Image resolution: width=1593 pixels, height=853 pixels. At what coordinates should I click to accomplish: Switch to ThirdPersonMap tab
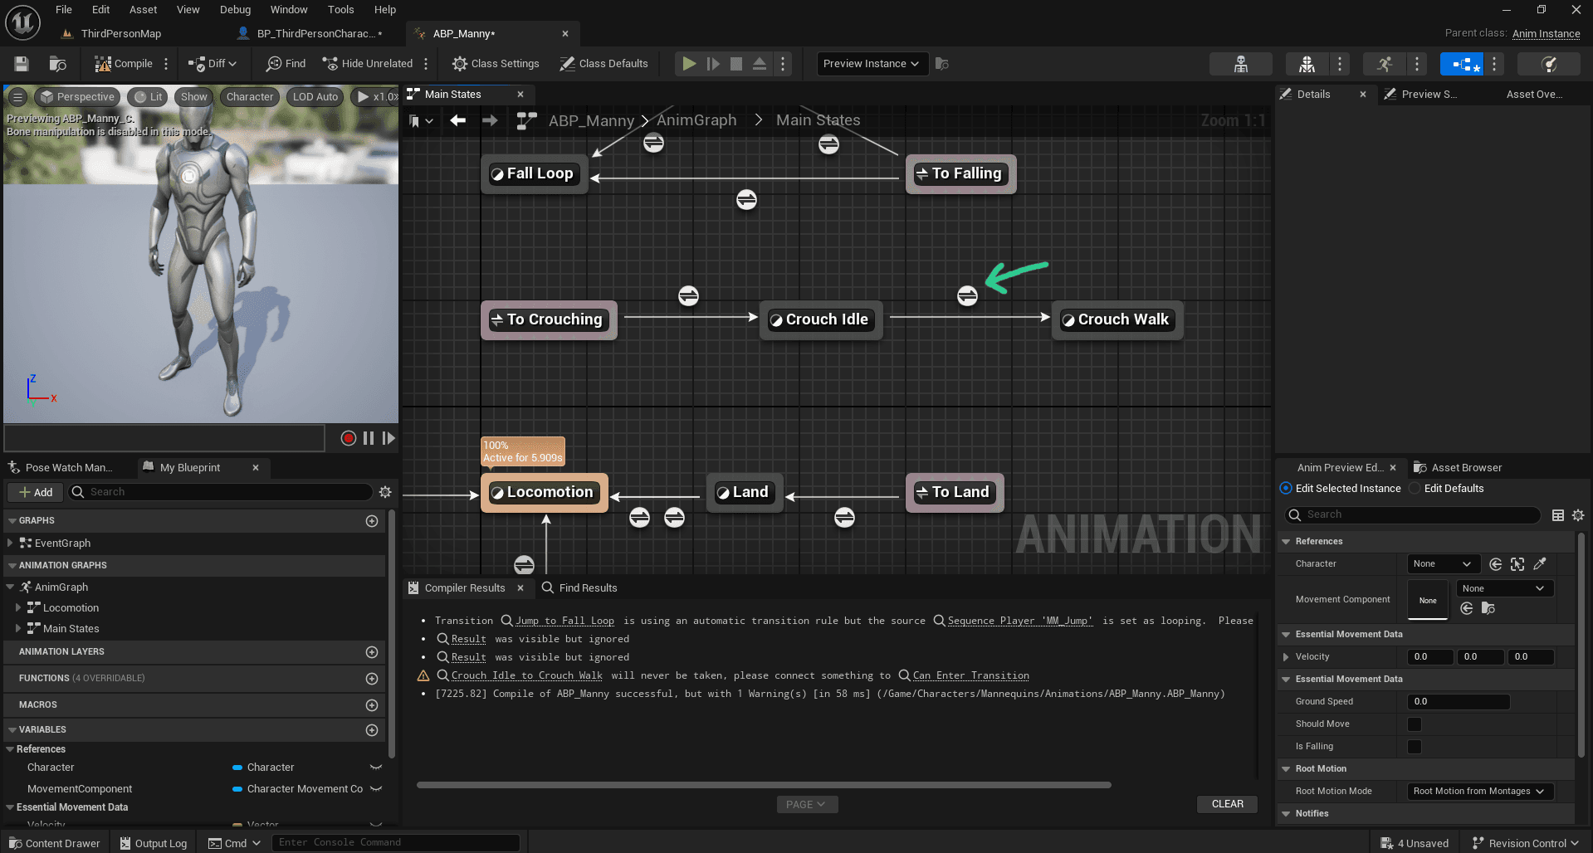[x=121, y=34]
